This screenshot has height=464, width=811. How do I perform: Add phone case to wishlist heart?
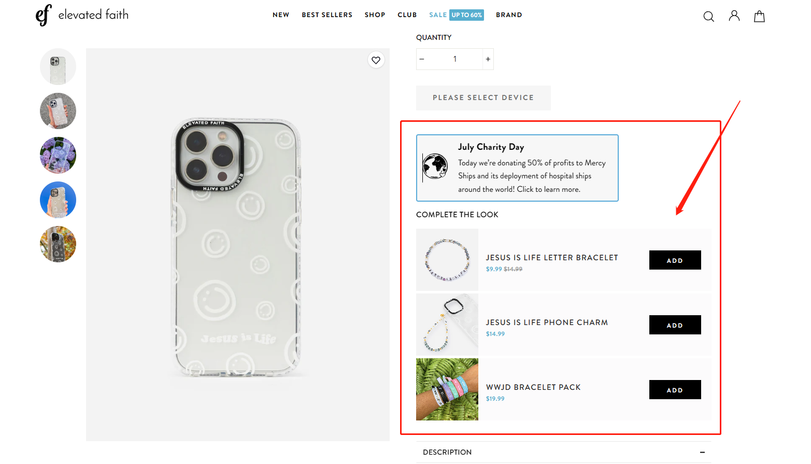point(376,60)
